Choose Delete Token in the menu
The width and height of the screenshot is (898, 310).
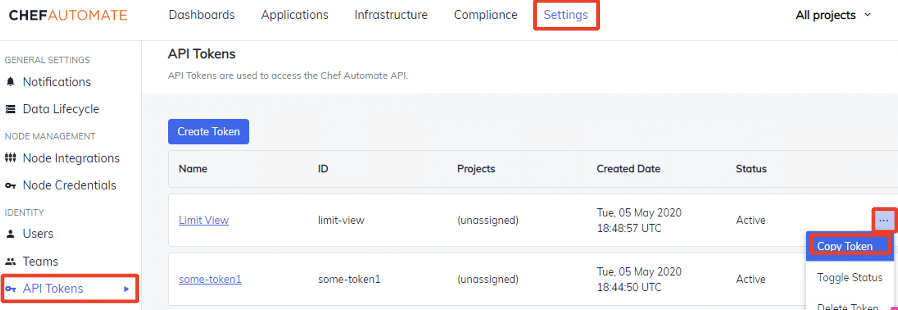[848, 305]
